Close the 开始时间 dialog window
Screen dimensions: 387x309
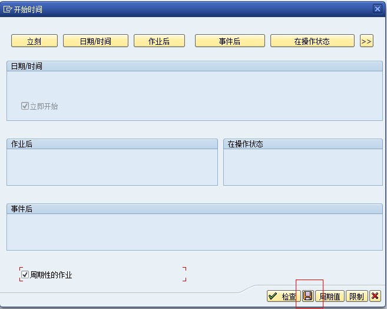(x=378, y=9)
